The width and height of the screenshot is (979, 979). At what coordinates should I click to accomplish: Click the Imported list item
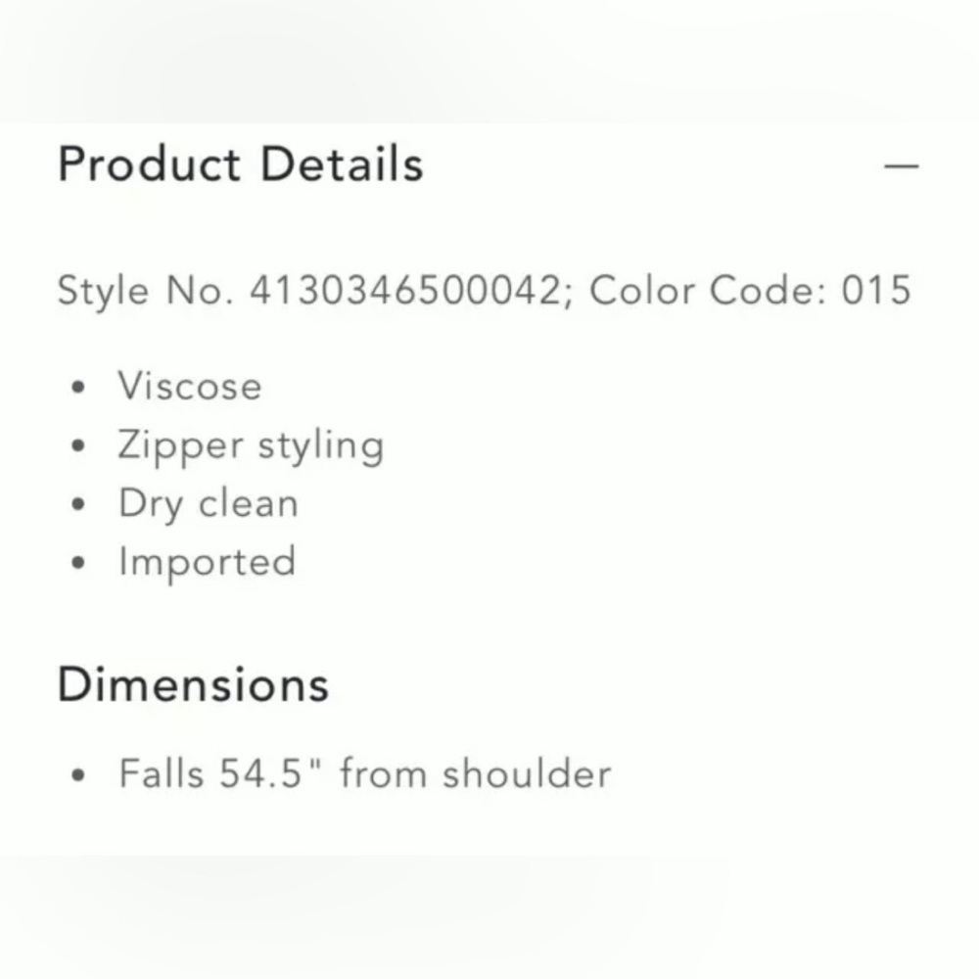pos(207,562)
